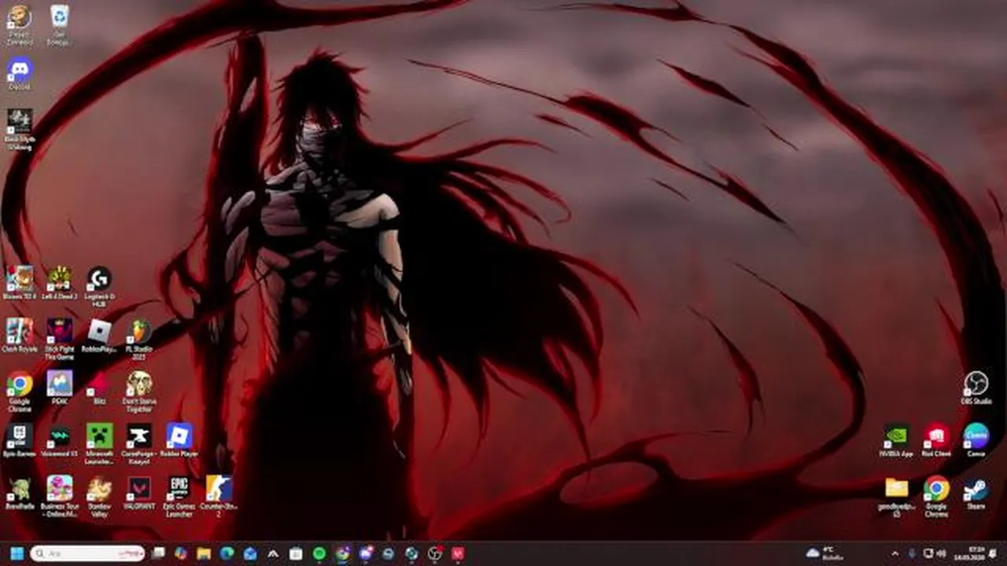Open the NVIDIA App shortcut
1007x566 pixels.
[x=896, y=439]
